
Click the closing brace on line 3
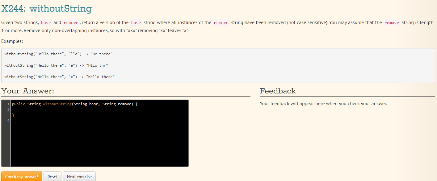(x=13, y=115)
